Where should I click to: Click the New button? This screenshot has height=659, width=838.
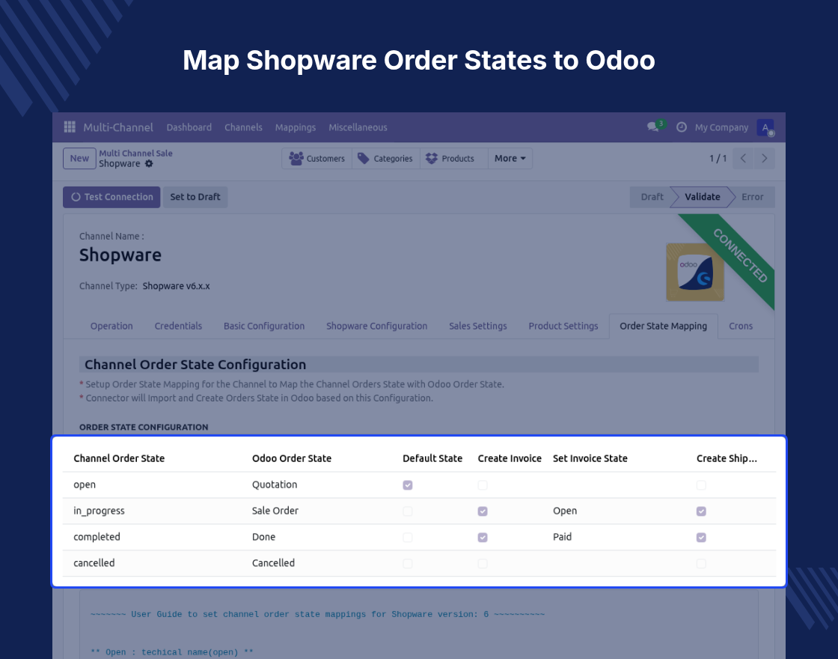coord(79,158)
